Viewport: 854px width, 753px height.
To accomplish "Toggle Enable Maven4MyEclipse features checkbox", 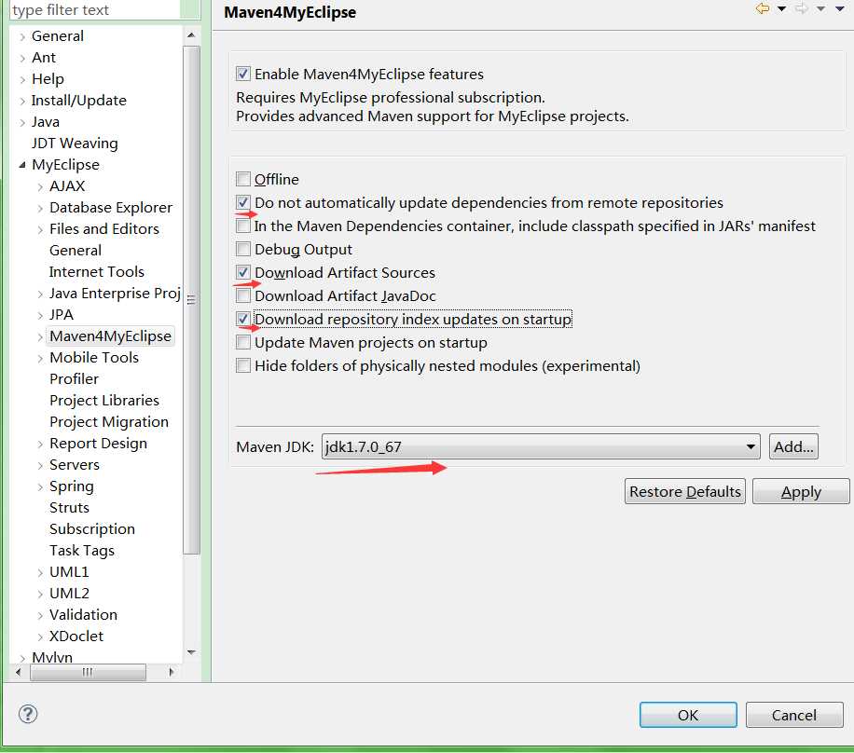I will coord(243,74).
